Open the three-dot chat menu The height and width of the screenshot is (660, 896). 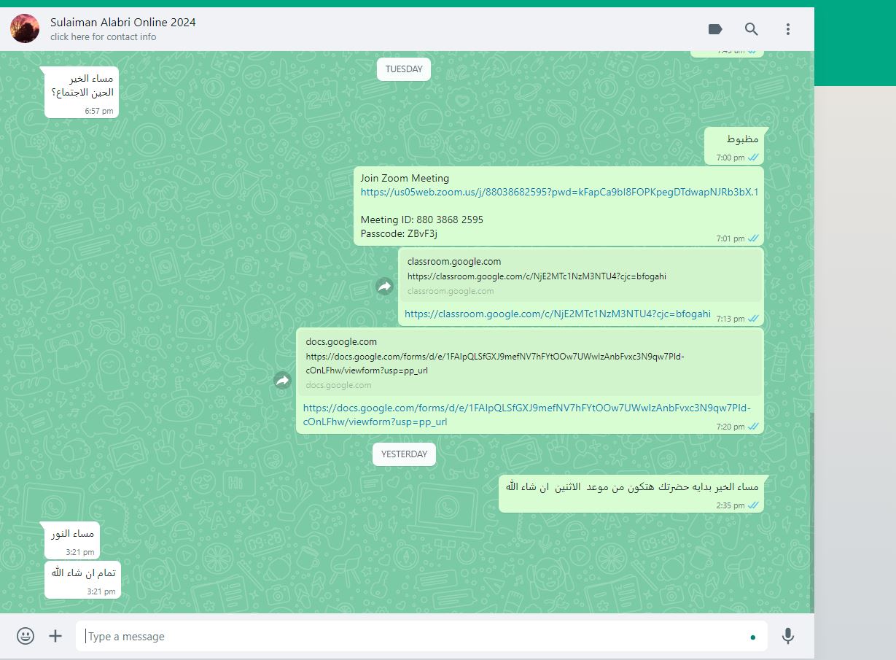(x=788, y=29)
